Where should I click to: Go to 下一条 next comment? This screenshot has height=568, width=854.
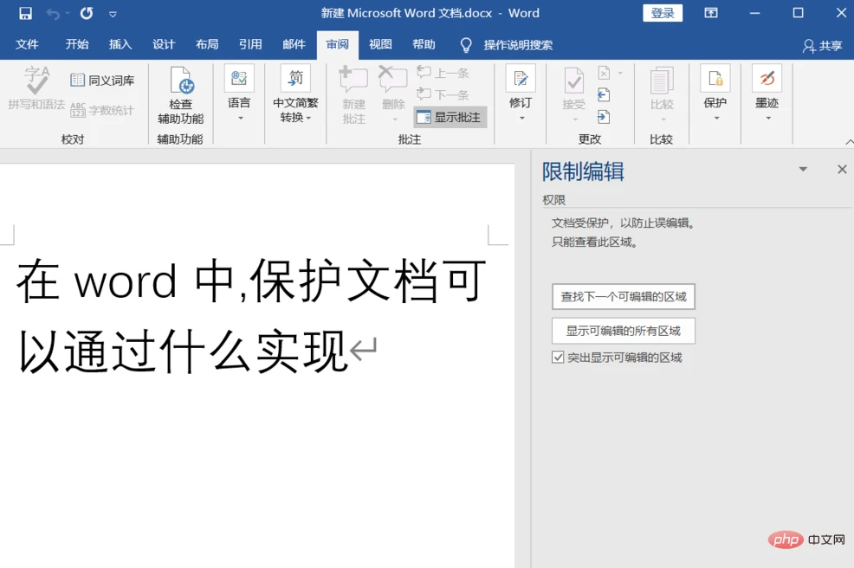pos(443,94)
